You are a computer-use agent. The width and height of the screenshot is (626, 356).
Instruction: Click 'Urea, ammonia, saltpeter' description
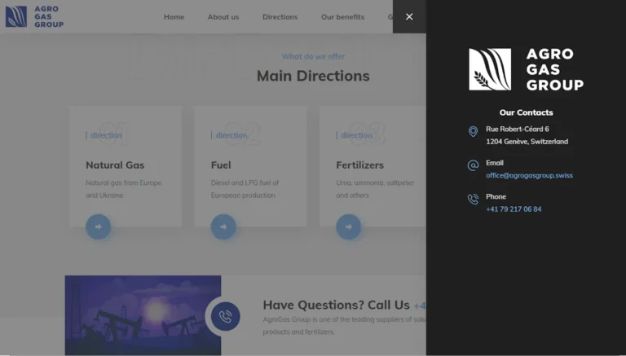[374, 182]
